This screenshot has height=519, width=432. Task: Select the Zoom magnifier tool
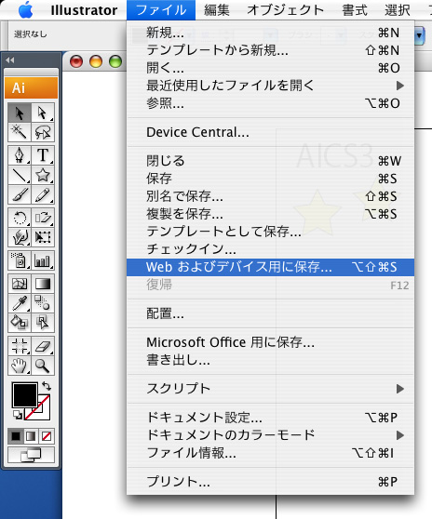tap(43, 366)
